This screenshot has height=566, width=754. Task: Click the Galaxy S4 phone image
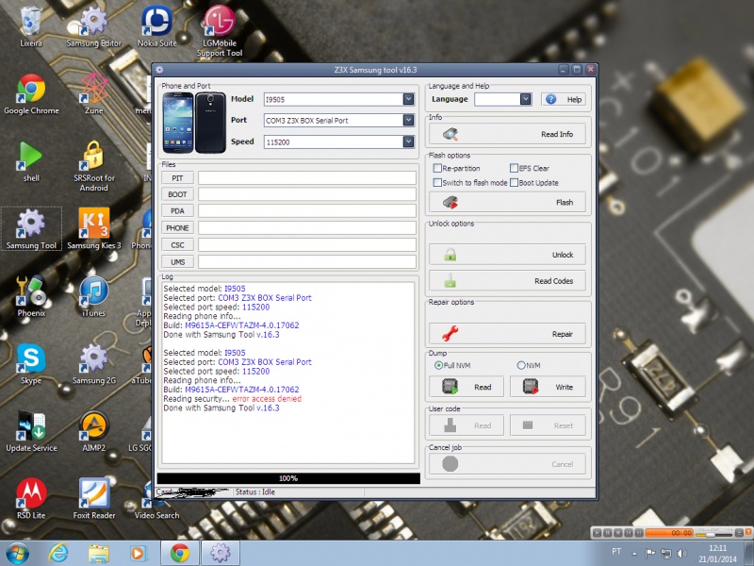point(194,123)
